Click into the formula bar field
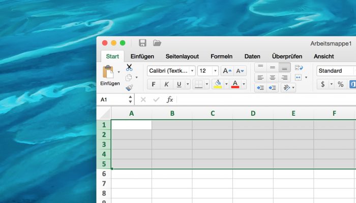The image size is (356, 203). tap(266, 99)
